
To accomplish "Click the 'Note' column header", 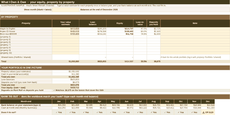I will click(x=195, y=23).
